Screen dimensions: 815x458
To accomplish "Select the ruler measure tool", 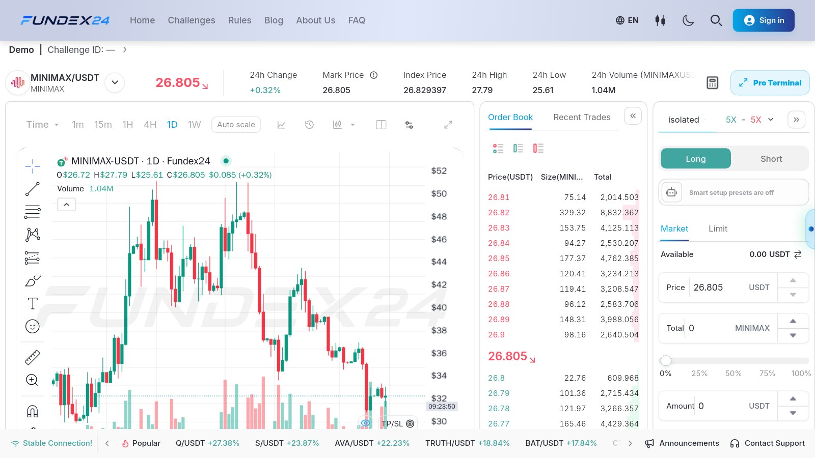I will click(x=33, y=357).
